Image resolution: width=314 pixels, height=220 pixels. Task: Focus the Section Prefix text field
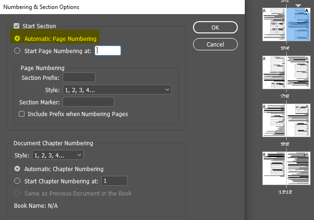tap(79, 78)
